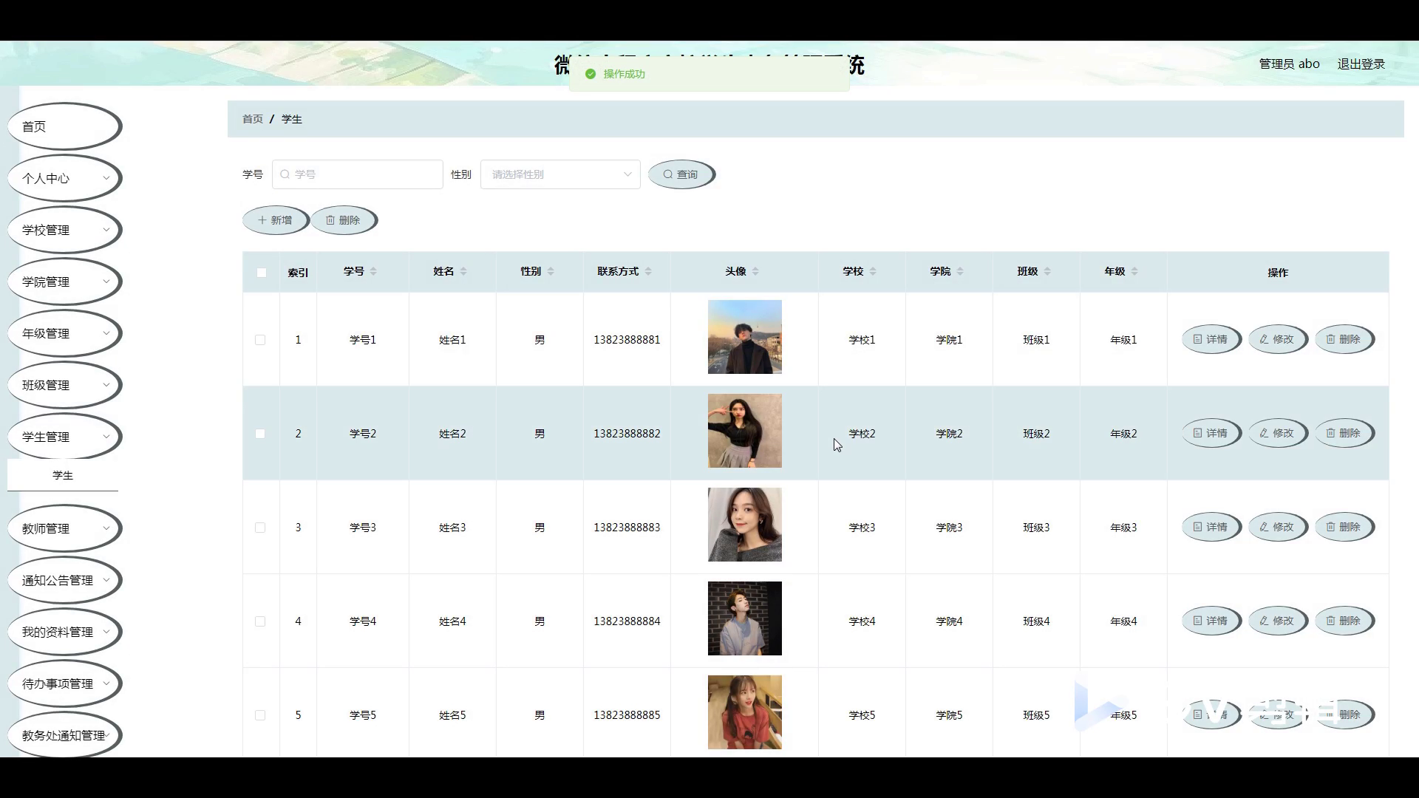Click the 新增 add button
This screenshot has height=798, width=1419.
276,220
